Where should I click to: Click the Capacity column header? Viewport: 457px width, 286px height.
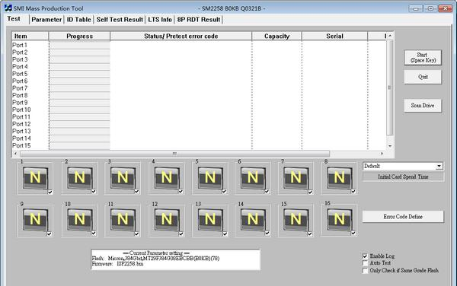277,36
